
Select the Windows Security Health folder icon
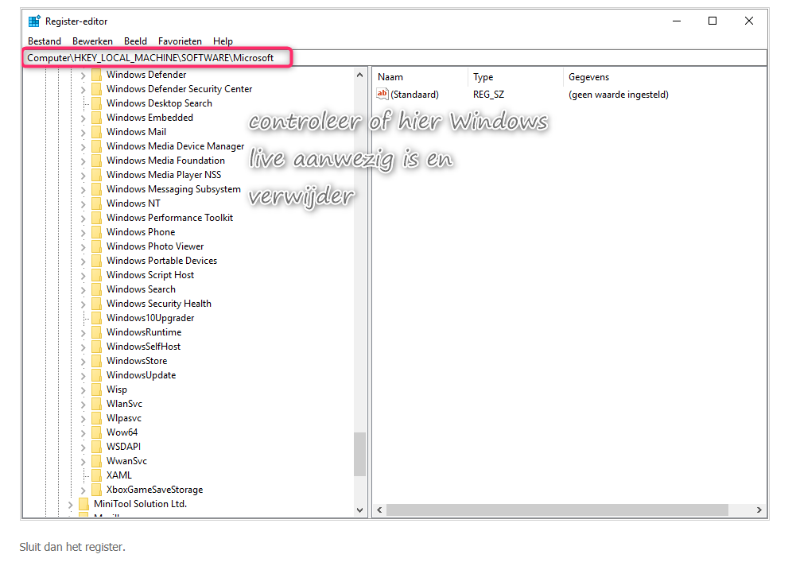[96, 304]
